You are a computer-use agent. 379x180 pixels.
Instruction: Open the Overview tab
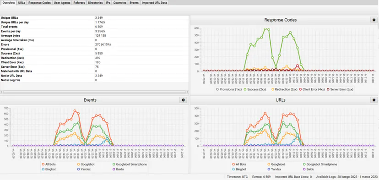8,3
